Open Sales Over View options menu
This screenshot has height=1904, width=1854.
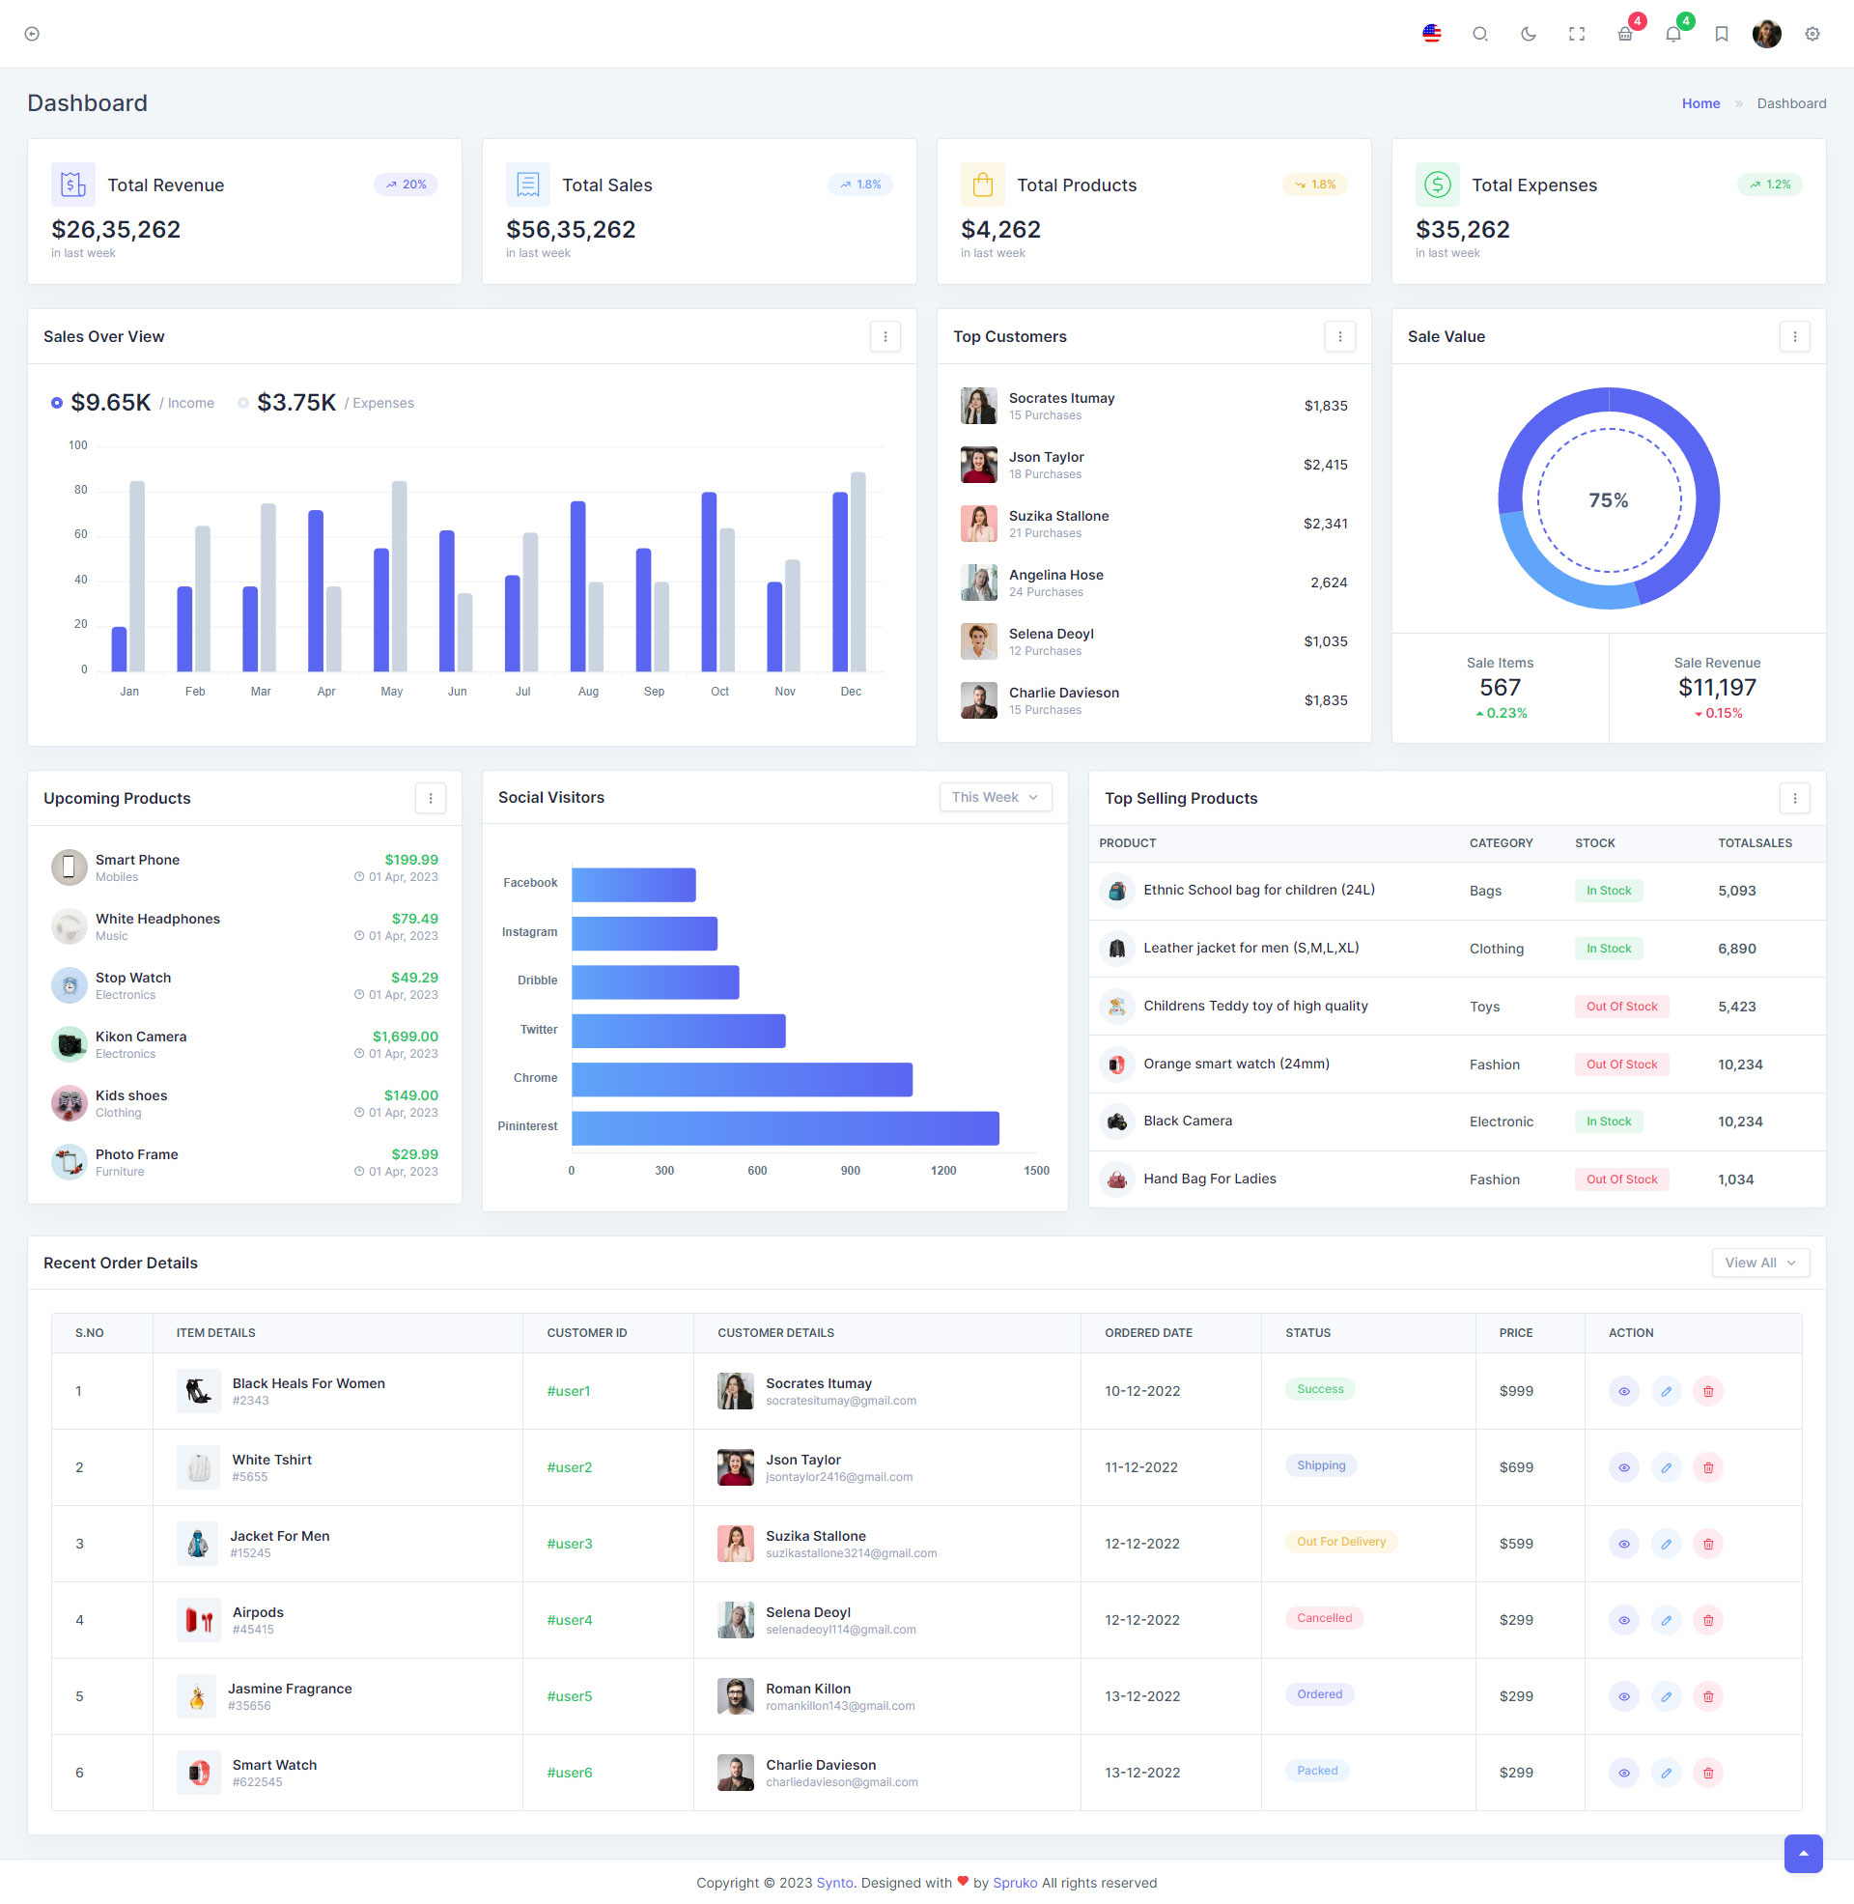coord(885,337)
